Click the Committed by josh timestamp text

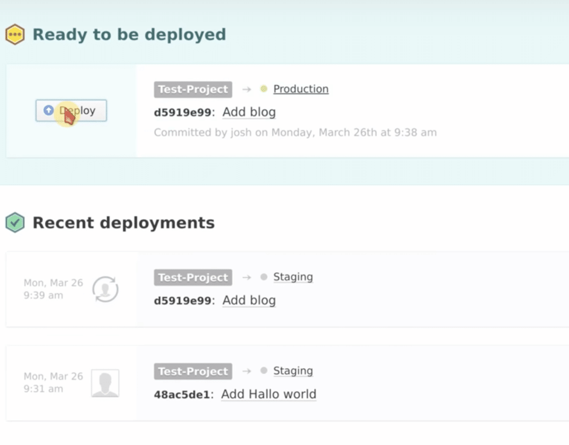tap(295, 133)
